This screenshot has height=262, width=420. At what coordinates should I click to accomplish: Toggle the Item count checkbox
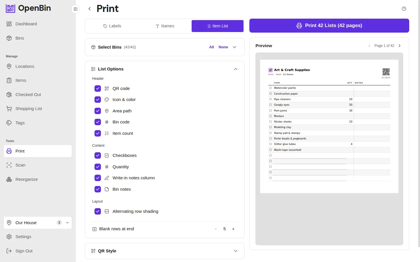(98, 133)
